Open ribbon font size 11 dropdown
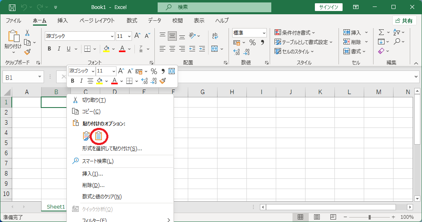The width and height of the screenshot is (422, 222). [x=129, y=36]
